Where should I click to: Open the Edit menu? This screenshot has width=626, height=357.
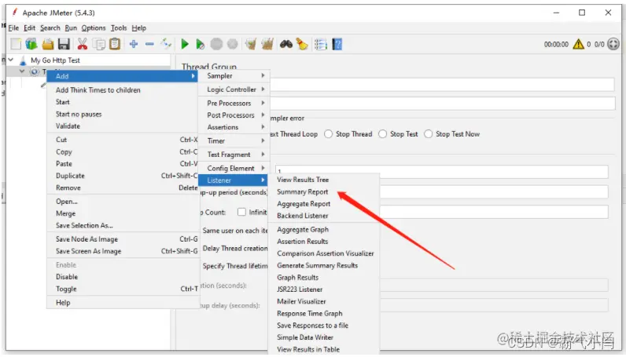click(x=30, y=28)
